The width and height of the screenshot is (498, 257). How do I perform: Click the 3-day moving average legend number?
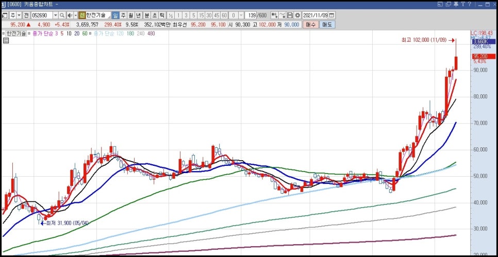pos(57,33)
